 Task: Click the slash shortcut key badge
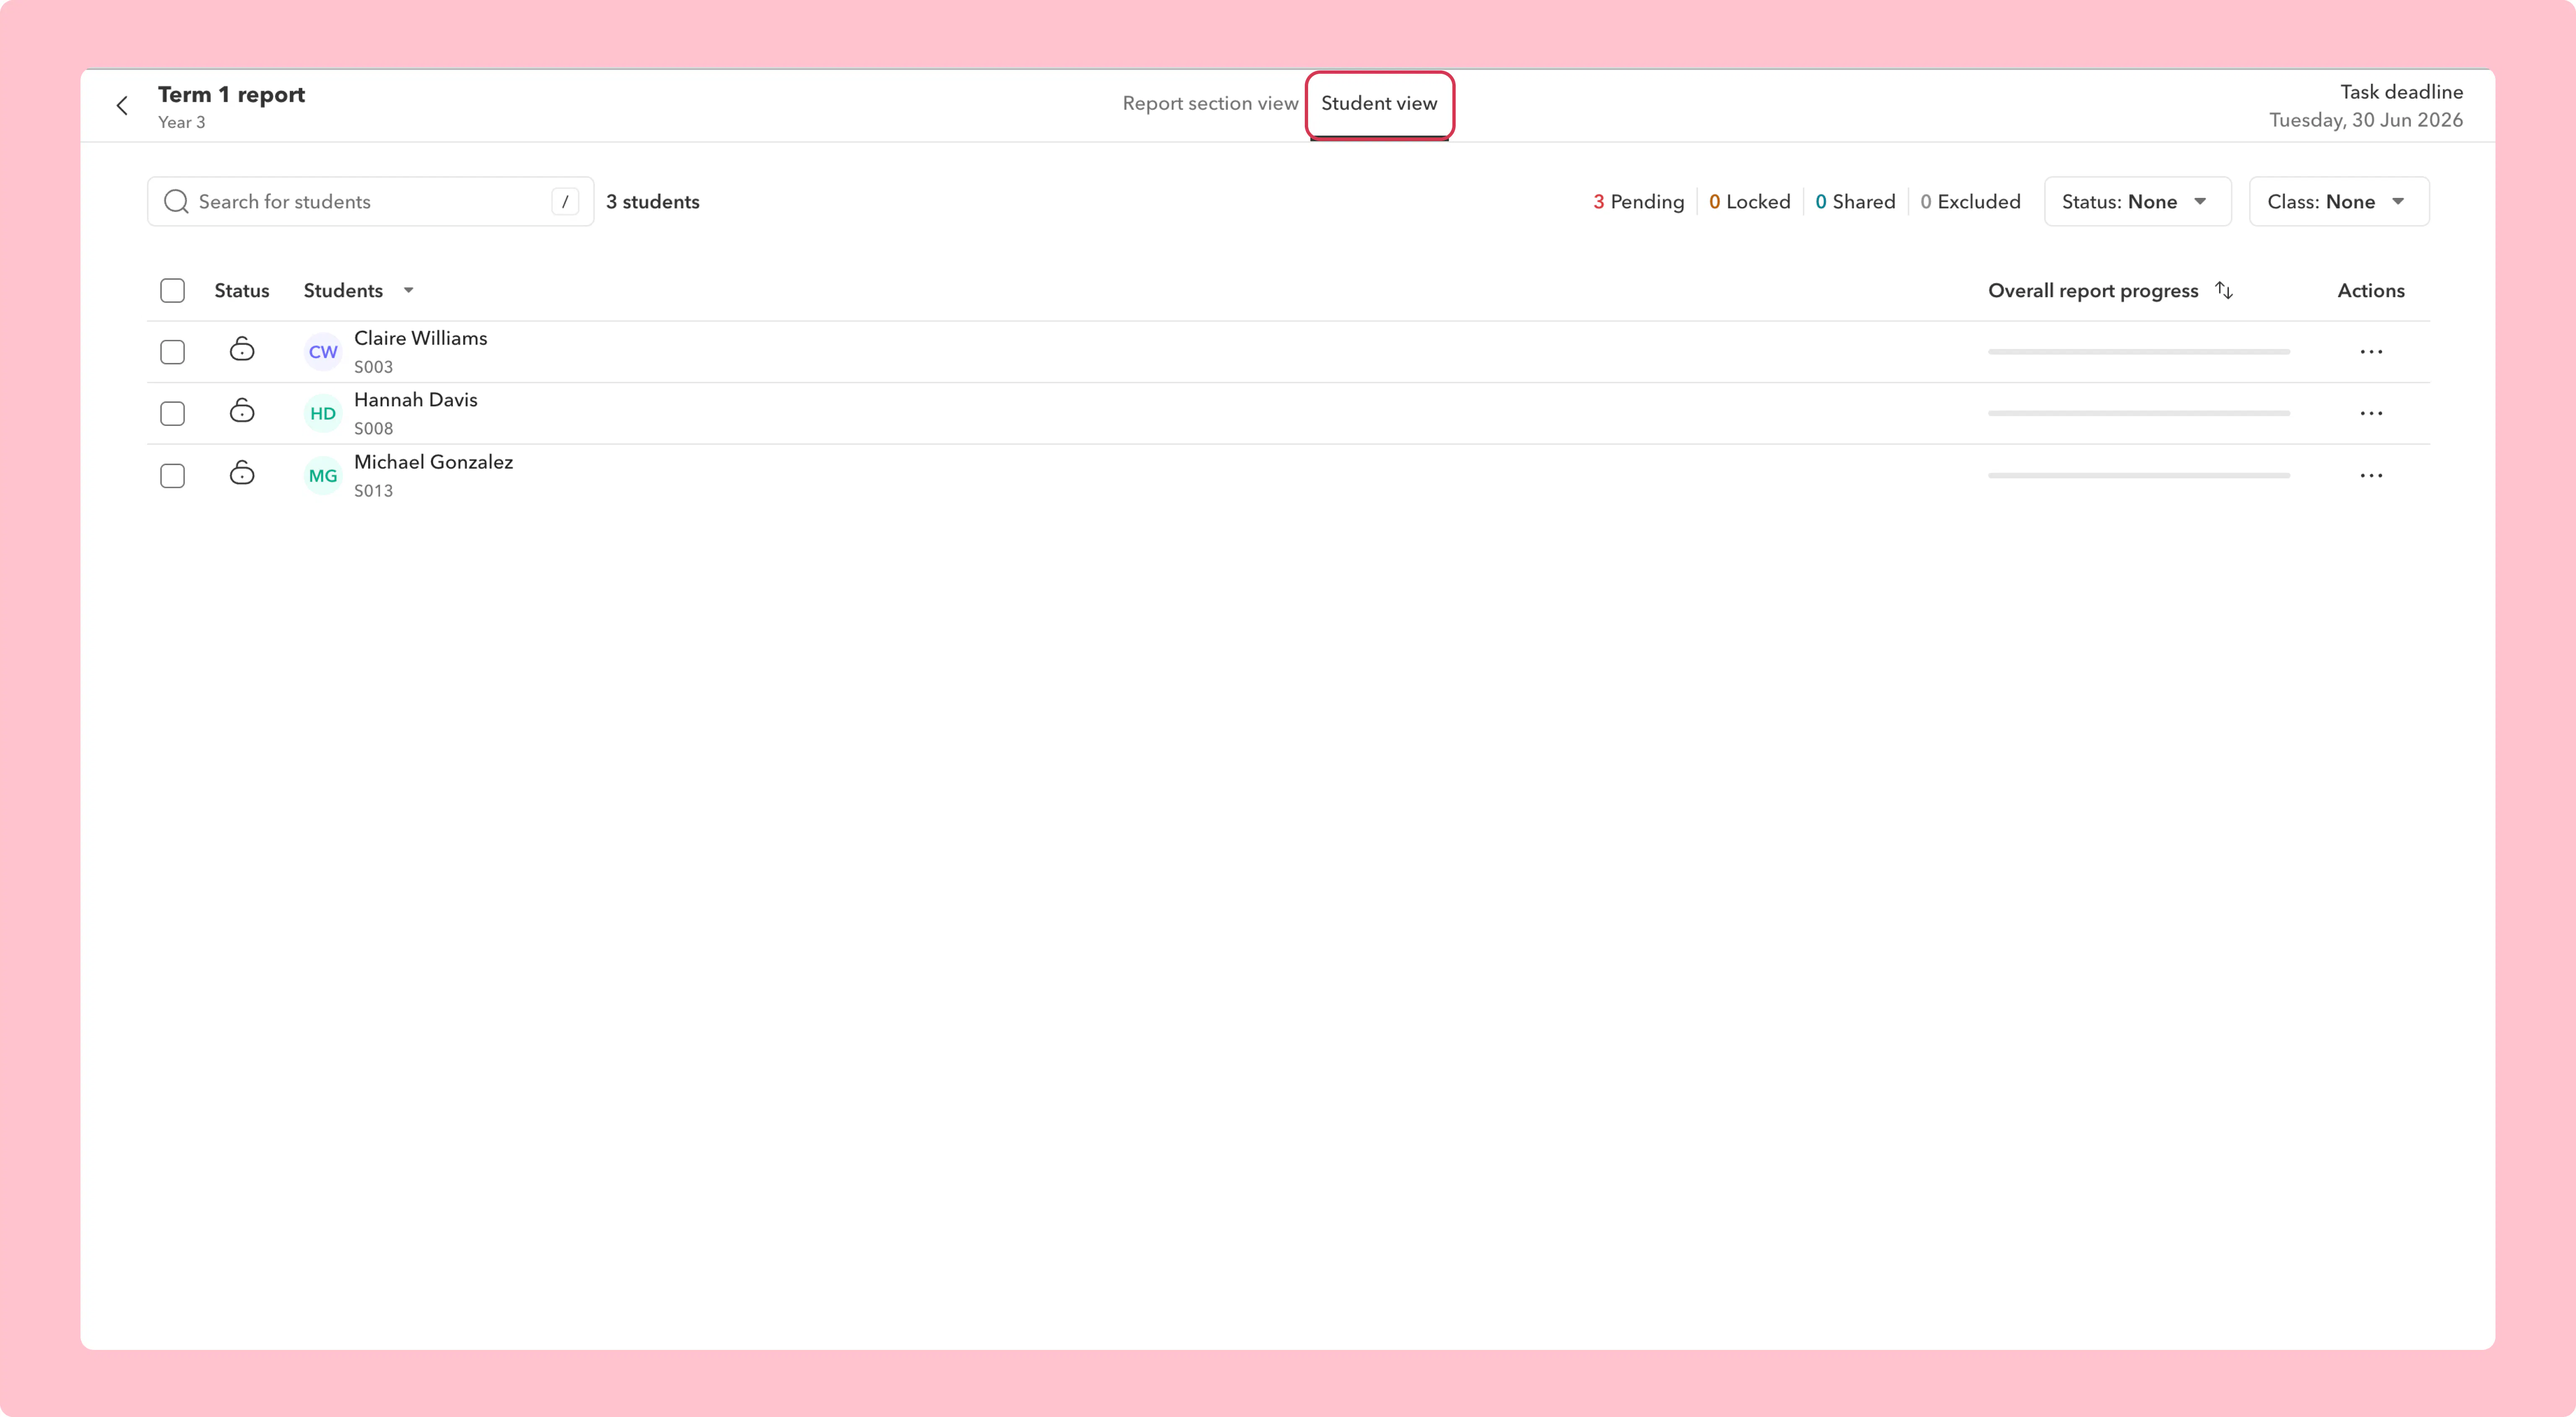(x=565, y=202)
